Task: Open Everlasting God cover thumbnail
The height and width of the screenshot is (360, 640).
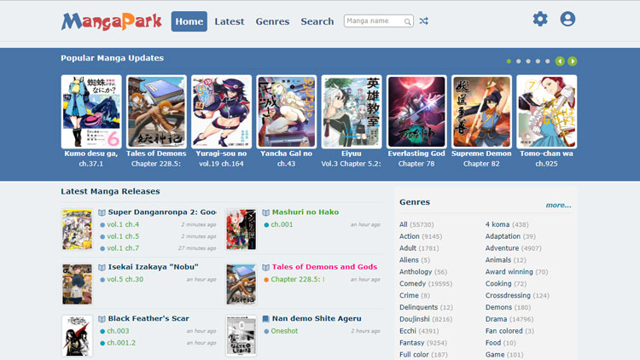Action: point(416,112)
